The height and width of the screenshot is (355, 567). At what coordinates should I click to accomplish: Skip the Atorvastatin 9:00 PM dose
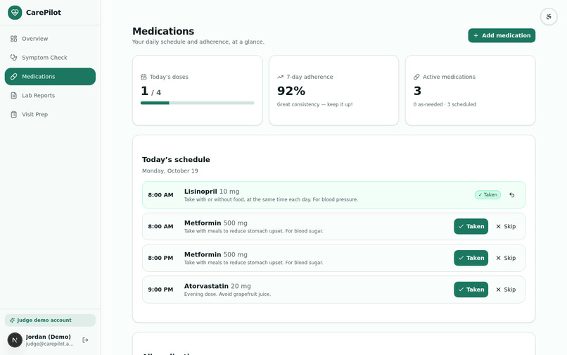click(x=506, y=289)
